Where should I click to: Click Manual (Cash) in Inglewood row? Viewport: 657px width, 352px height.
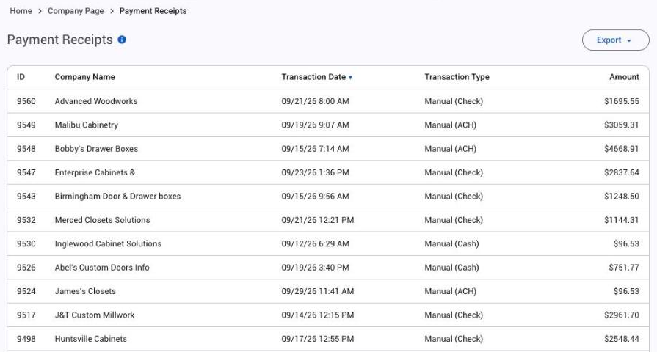tap(451, 243)
